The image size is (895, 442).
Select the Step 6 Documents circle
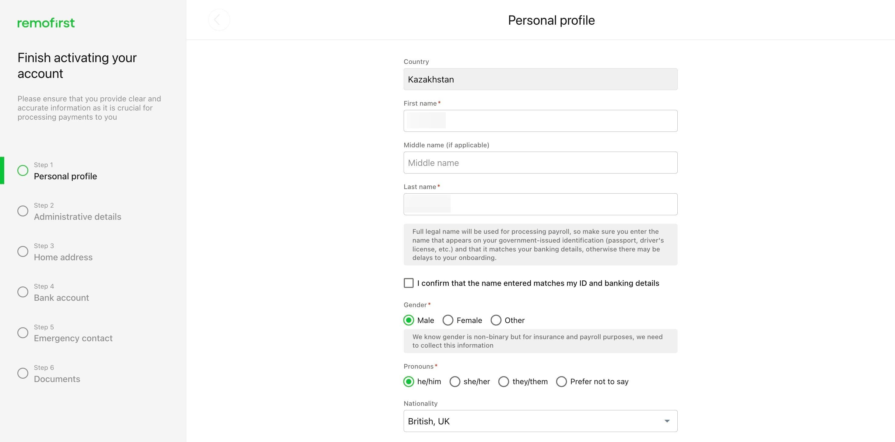23,373
